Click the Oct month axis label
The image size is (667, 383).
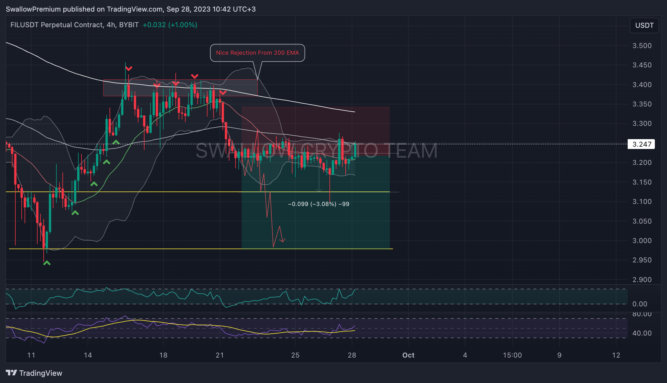coord(408,355)
